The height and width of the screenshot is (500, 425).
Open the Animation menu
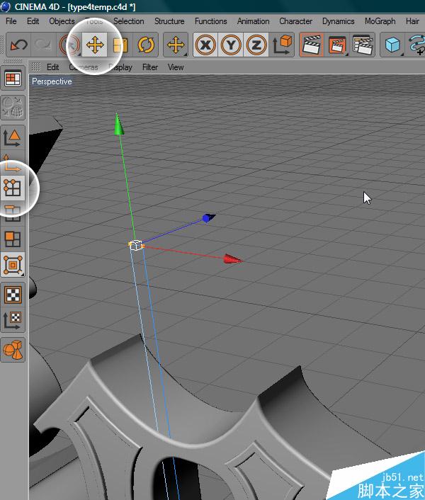(253, 21)
